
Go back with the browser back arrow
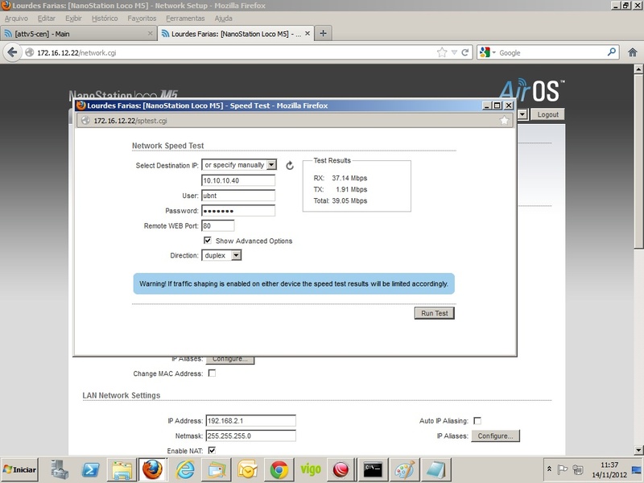(12, 52)
